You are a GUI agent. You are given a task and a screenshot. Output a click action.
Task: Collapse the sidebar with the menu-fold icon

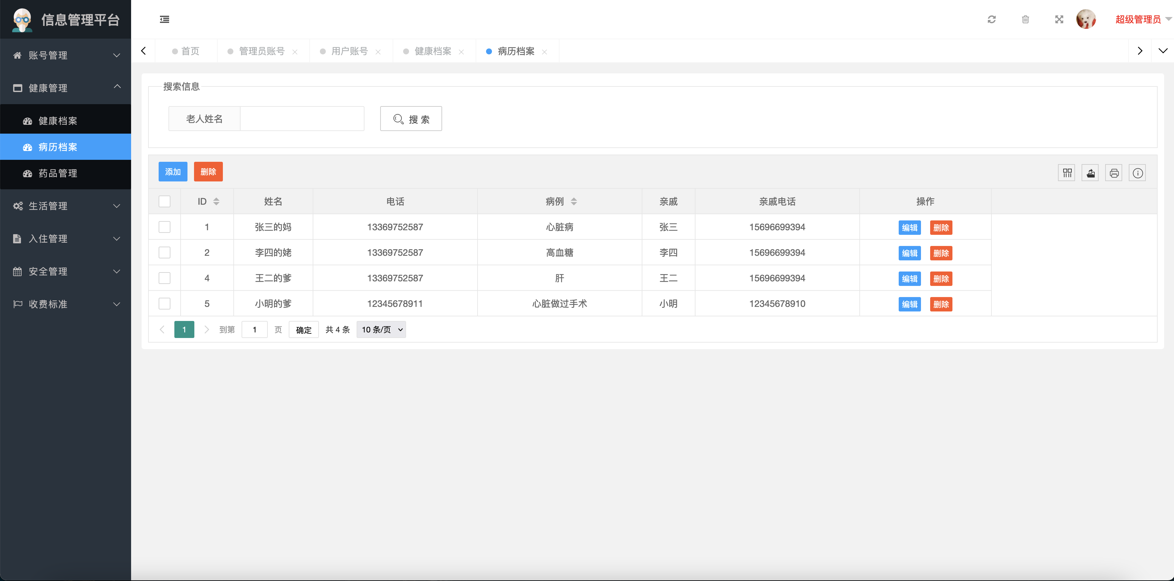tap(165, 19)
